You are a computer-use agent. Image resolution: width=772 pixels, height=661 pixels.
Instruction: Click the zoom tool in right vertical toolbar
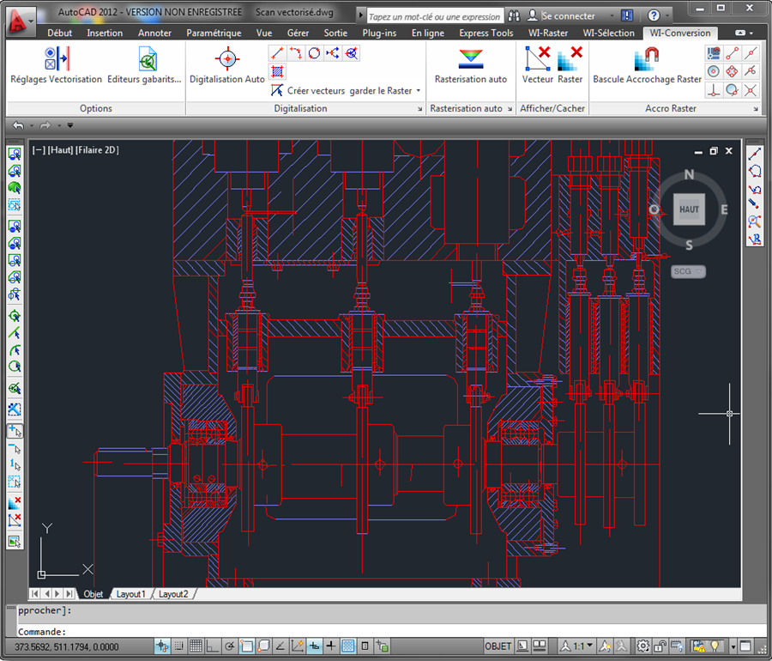coord(754,221)
